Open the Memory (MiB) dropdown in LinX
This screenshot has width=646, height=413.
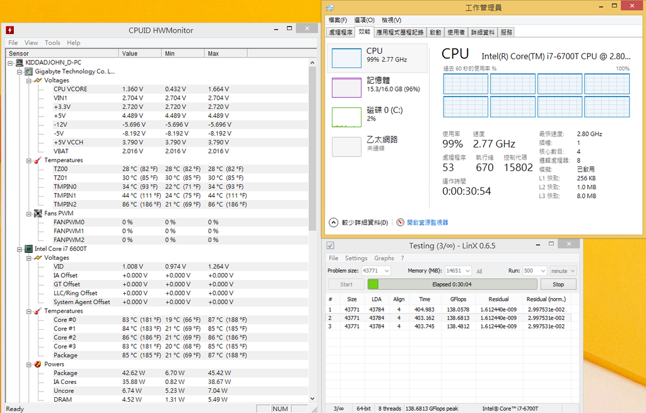[467, 271]
